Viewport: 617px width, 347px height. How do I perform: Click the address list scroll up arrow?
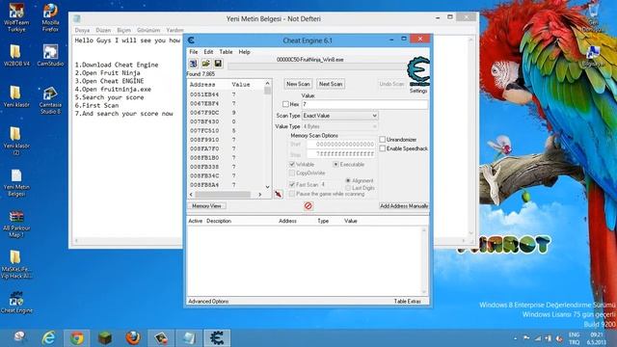268,84
